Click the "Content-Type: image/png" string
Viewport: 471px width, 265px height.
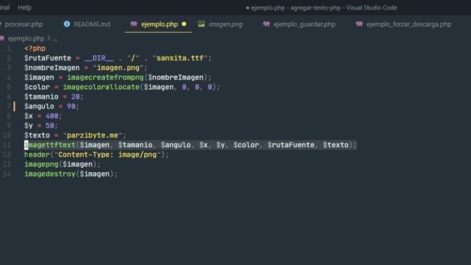pos(107,155)
